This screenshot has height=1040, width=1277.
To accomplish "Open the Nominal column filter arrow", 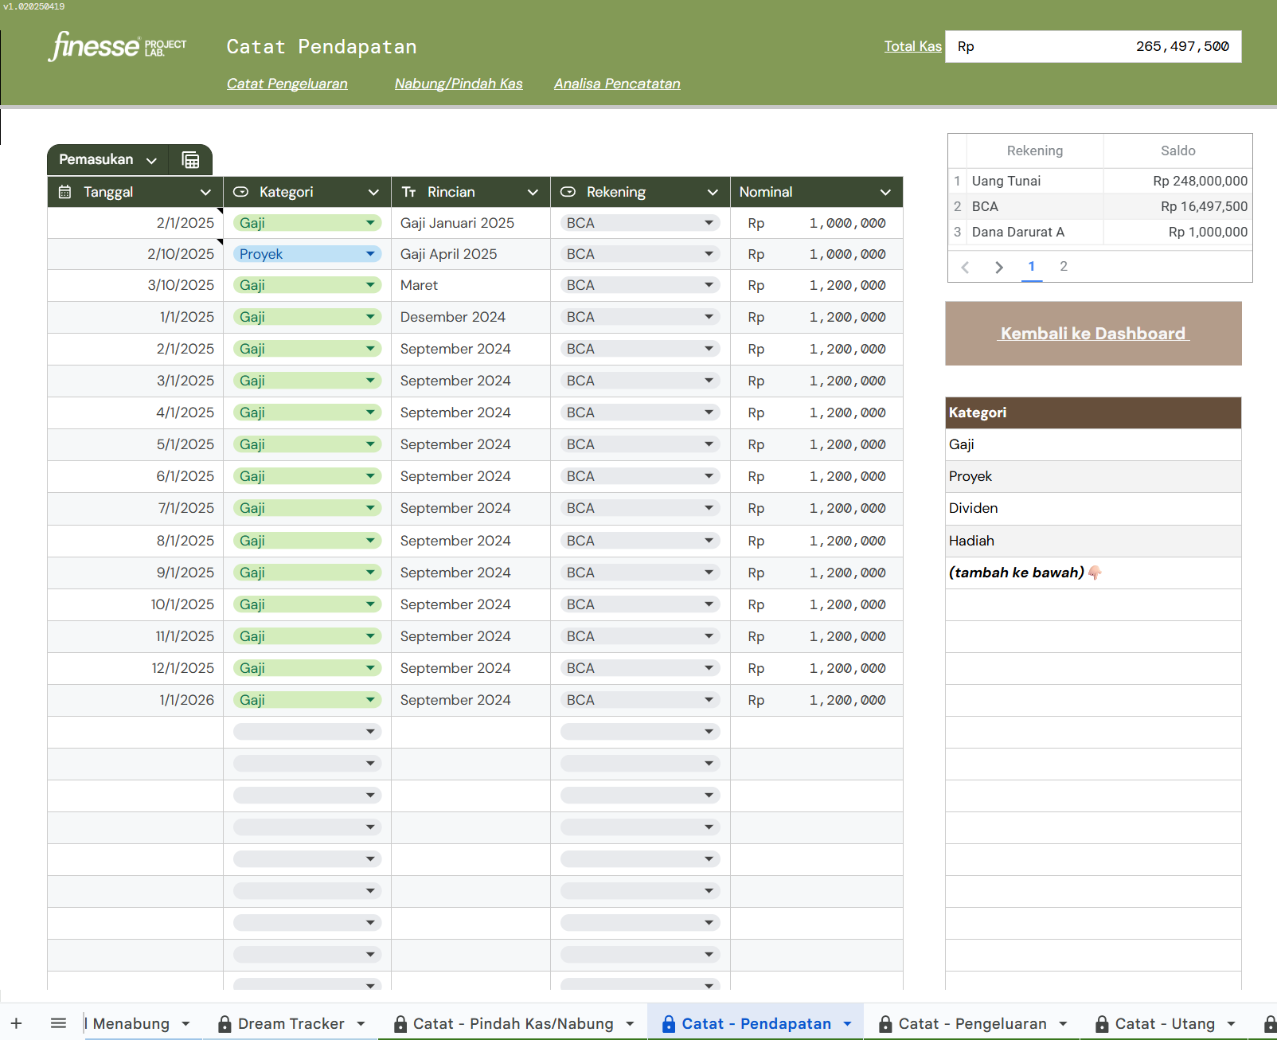I will point(885,192).
